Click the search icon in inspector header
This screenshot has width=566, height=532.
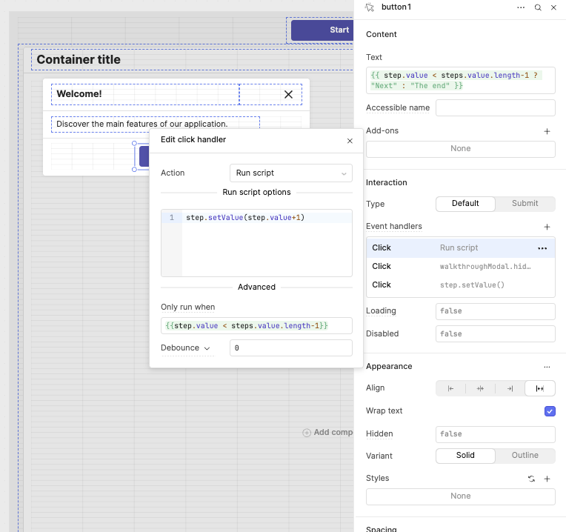pyautogui.click(x=538, y=7)
